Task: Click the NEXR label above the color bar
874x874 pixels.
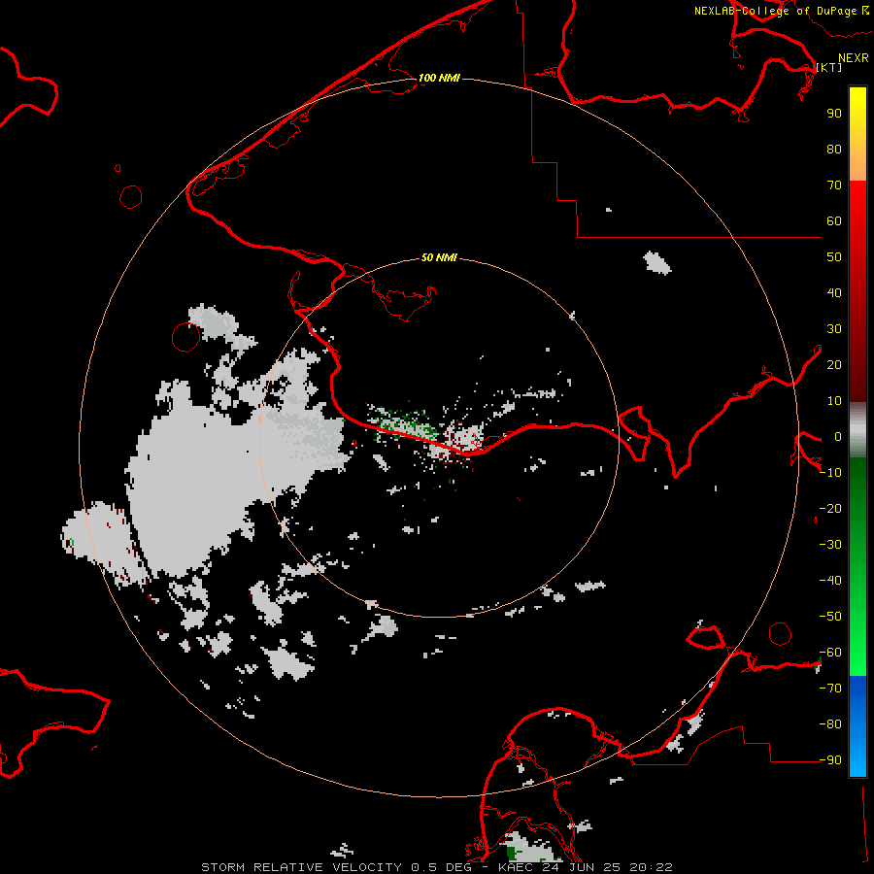Action: coord(854,58)
